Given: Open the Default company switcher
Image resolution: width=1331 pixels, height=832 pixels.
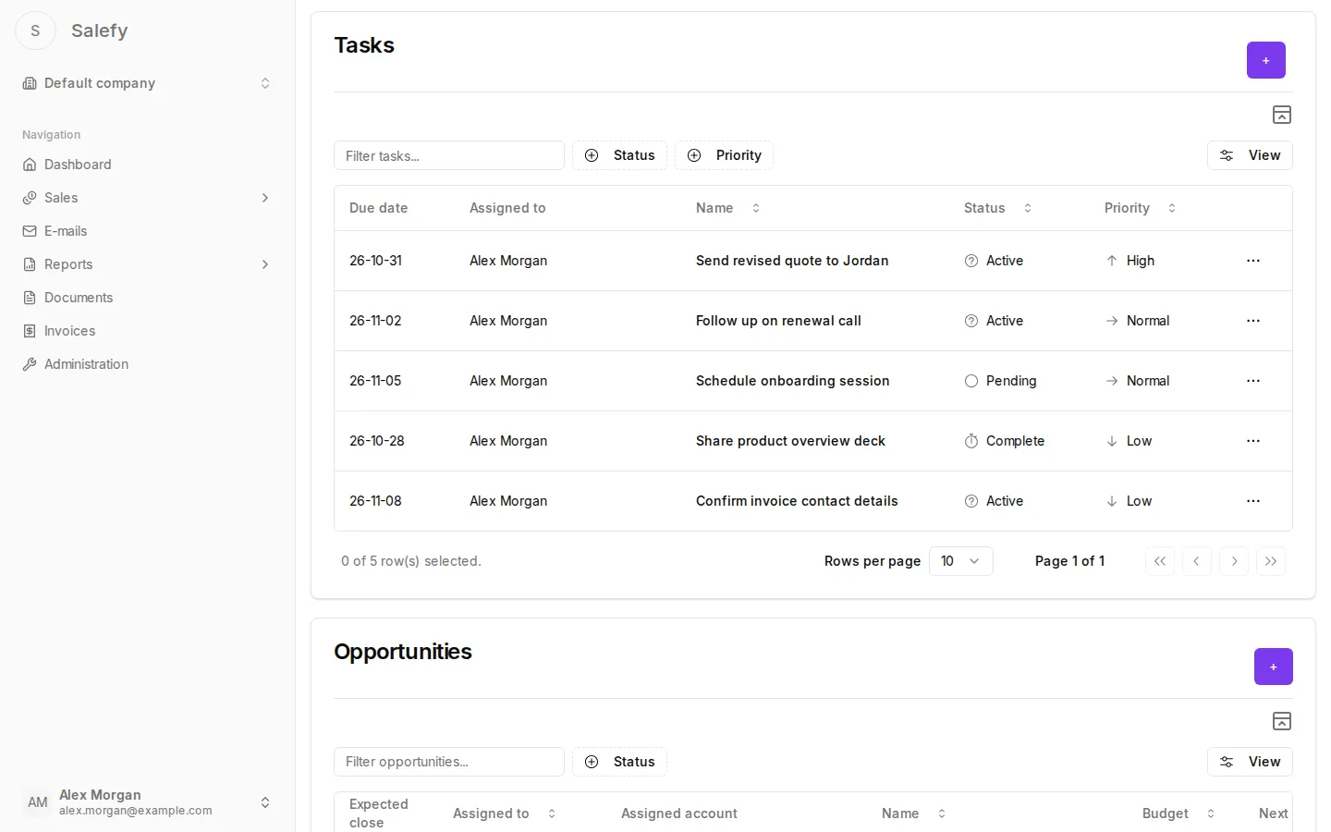Looking at the screenshot, I should pyautogui.click(x=148, y=83).
